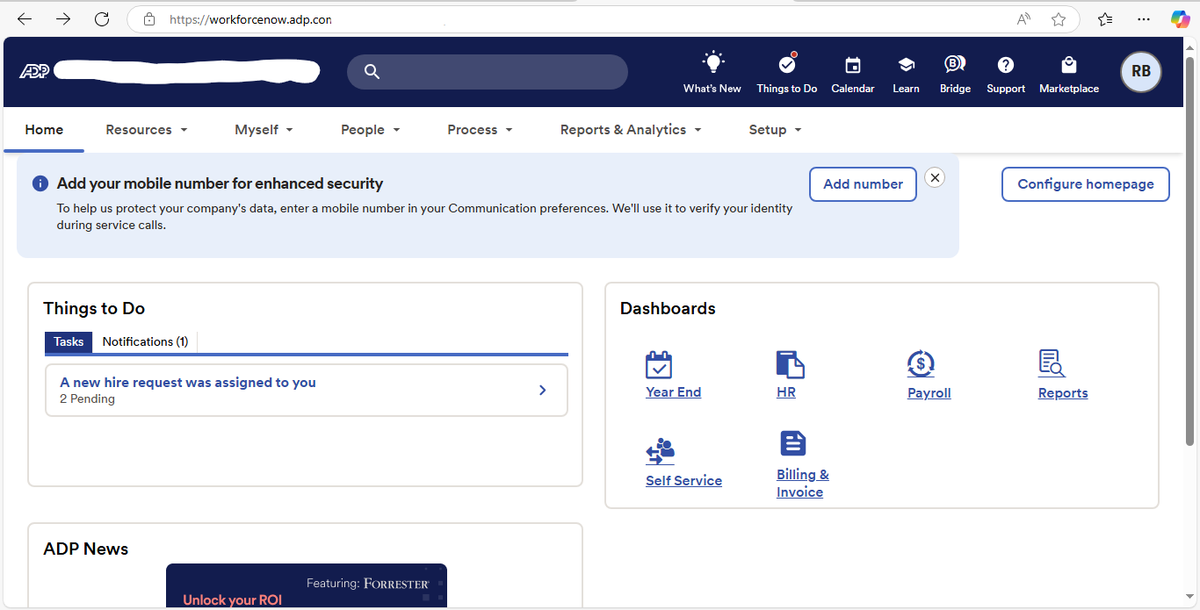Open browser Settings and more menu
Screen dimensions: 1200x610
pyautogui.click(x=1143, y=19)
